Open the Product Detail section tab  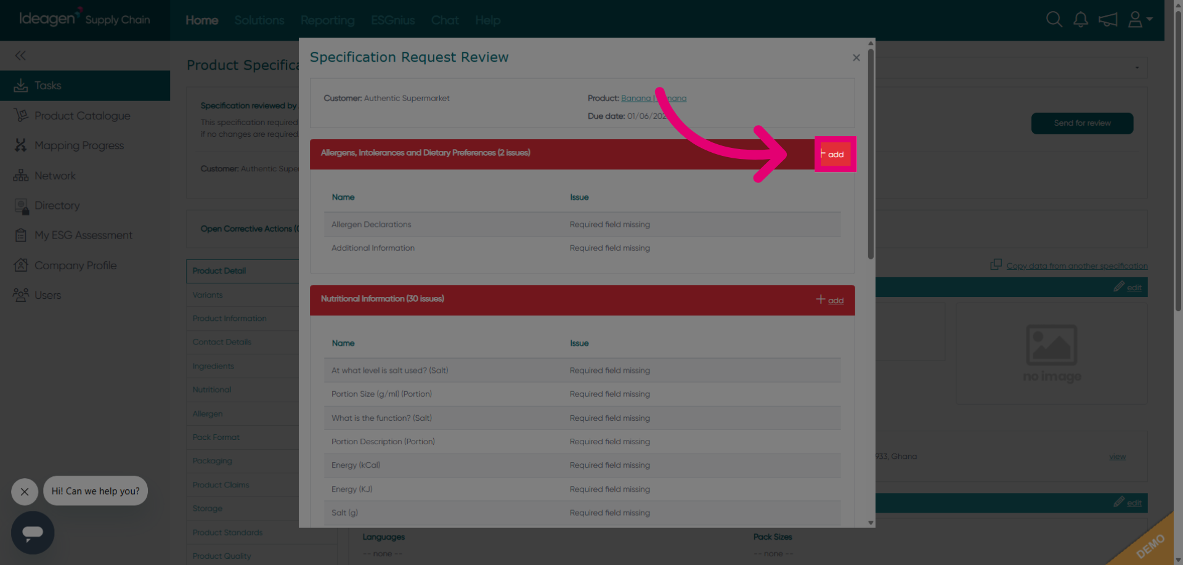[243, 271]
